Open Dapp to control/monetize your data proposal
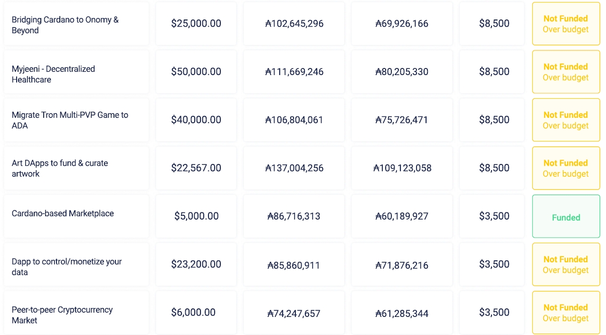Screen dimensions: 606x335 pos(66,267)
